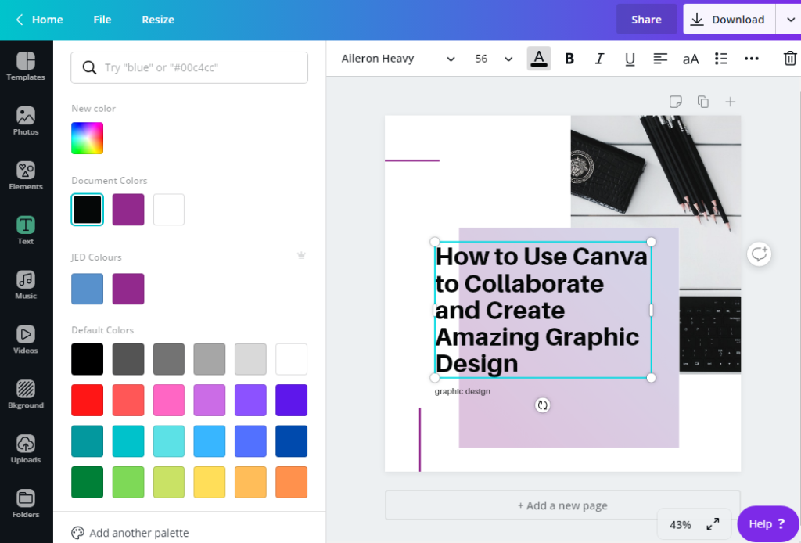This screenshot has height=543, width=801.
Task: Click the uppercase text formatting icon
Action: 690,58
